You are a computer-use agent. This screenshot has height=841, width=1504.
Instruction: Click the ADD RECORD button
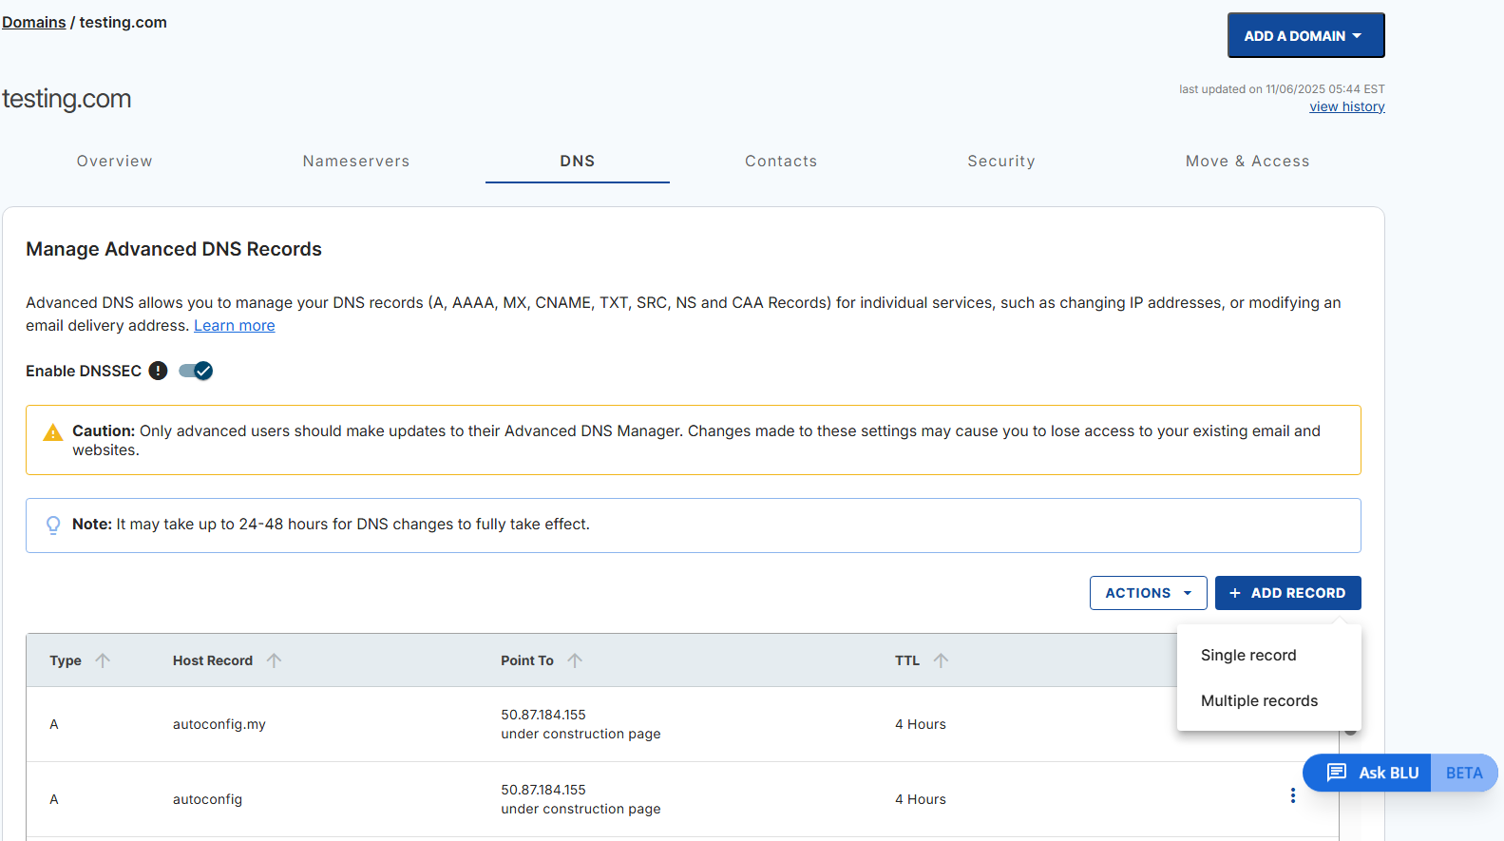click(1287, 593)
